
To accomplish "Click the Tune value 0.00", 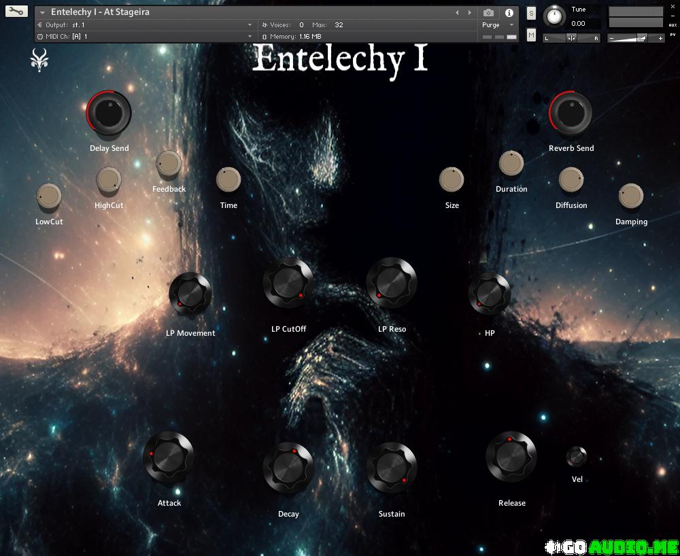I will click(578, 23).
